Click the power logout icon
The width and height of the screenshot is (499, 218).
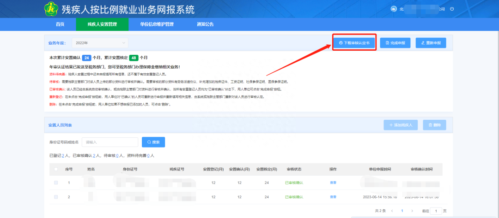452,9
